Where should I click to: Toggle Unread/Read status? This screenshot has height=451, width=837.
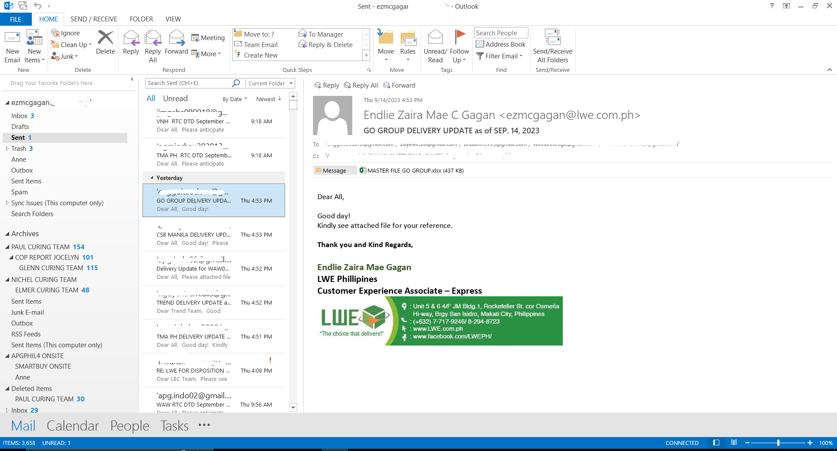(435, 47)
